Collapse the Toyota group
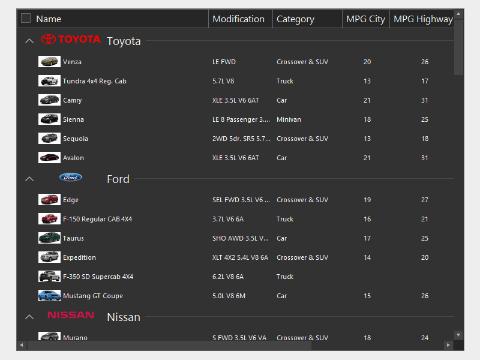The image size is (480, 360). 29,41
